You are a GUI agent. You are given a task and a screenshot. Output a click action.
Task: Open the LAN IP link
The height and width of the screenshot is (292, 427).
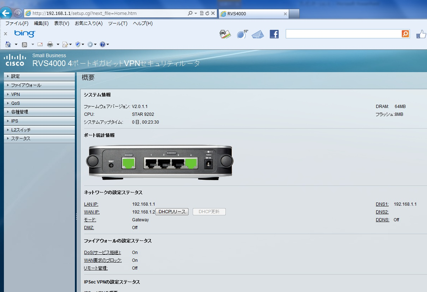(91, 204)
